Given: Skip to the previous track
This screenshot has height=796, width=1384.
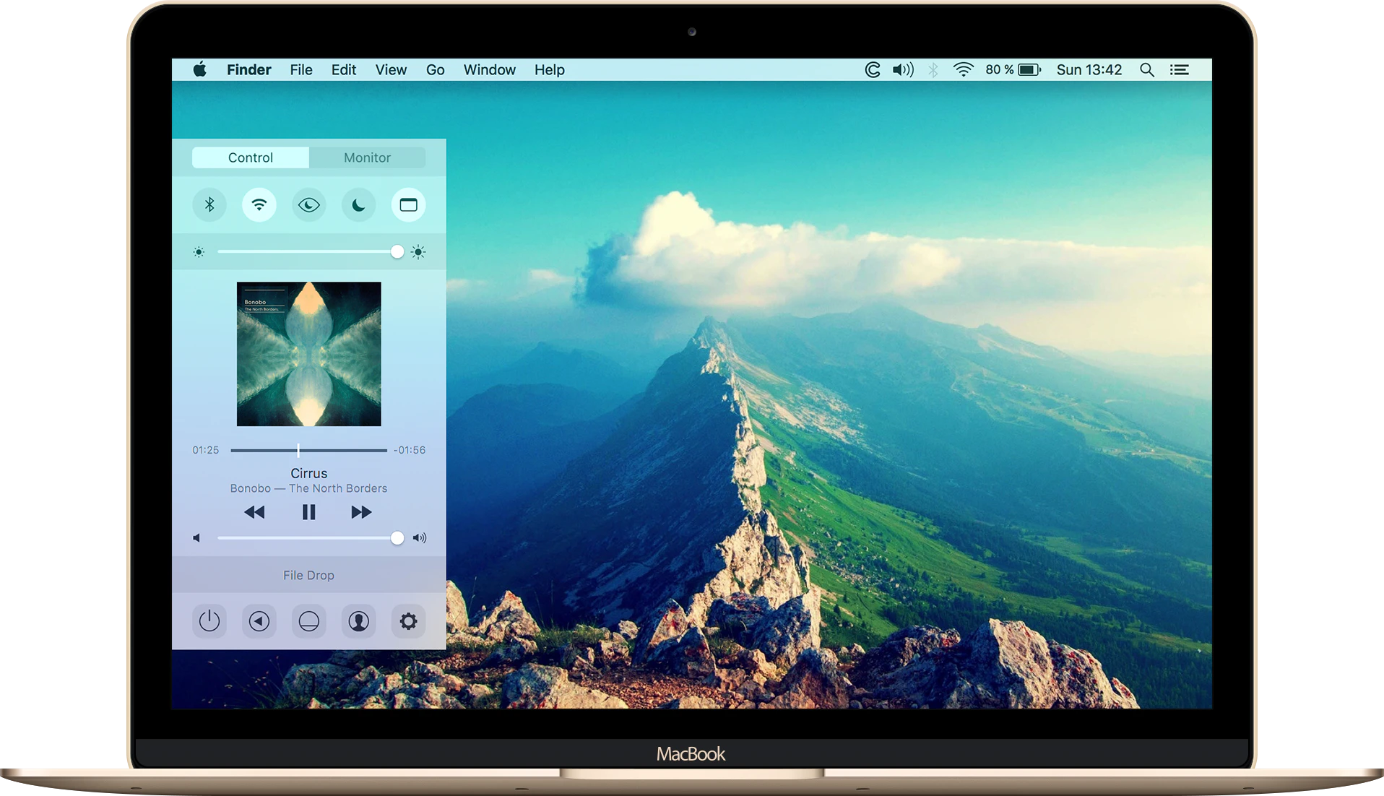Looking at the screenshot, I should [254, 512].
